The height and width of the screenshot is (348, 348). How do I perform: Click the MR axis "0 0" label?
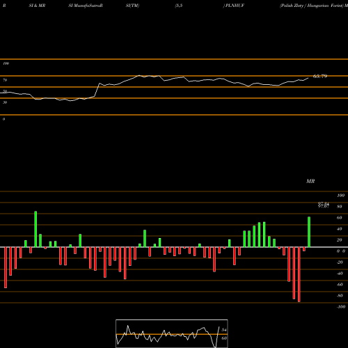[x=341, y=251]
